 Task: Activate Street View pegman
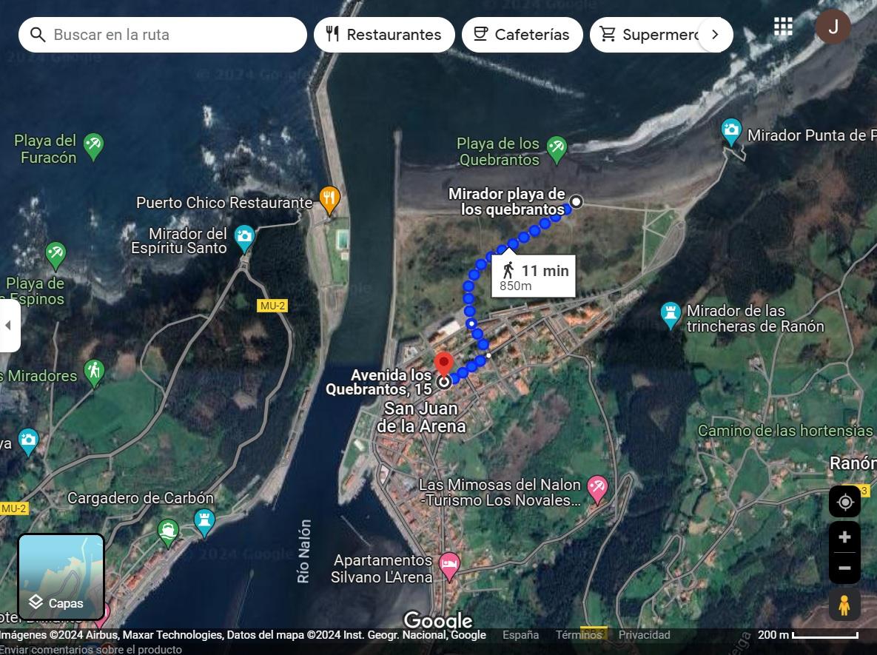point(844,605)
